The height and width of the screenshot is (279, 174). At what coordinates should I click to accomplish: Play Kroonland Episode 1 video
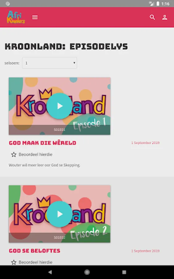(59, 106)
